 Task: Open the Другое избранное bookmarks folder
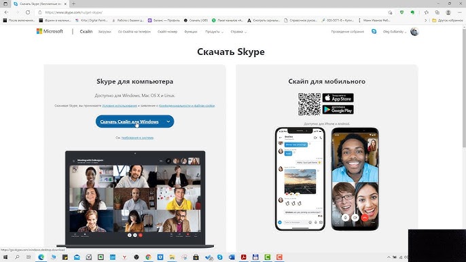[447, 20]
